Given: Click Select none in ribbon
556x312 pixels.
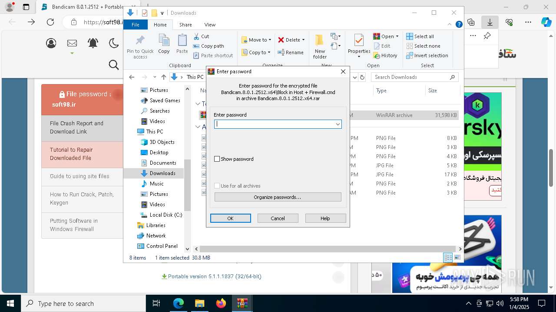Looking at the screenshot, I should [x=423, y=46].
